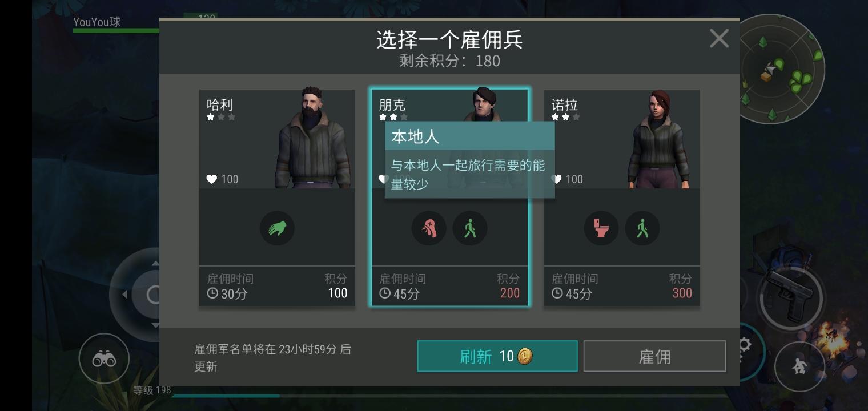This screenshot has height=411, width=868.
Task: Click the 刷新 refresh button
Action: pyautogui.click(x=497, y=356)
